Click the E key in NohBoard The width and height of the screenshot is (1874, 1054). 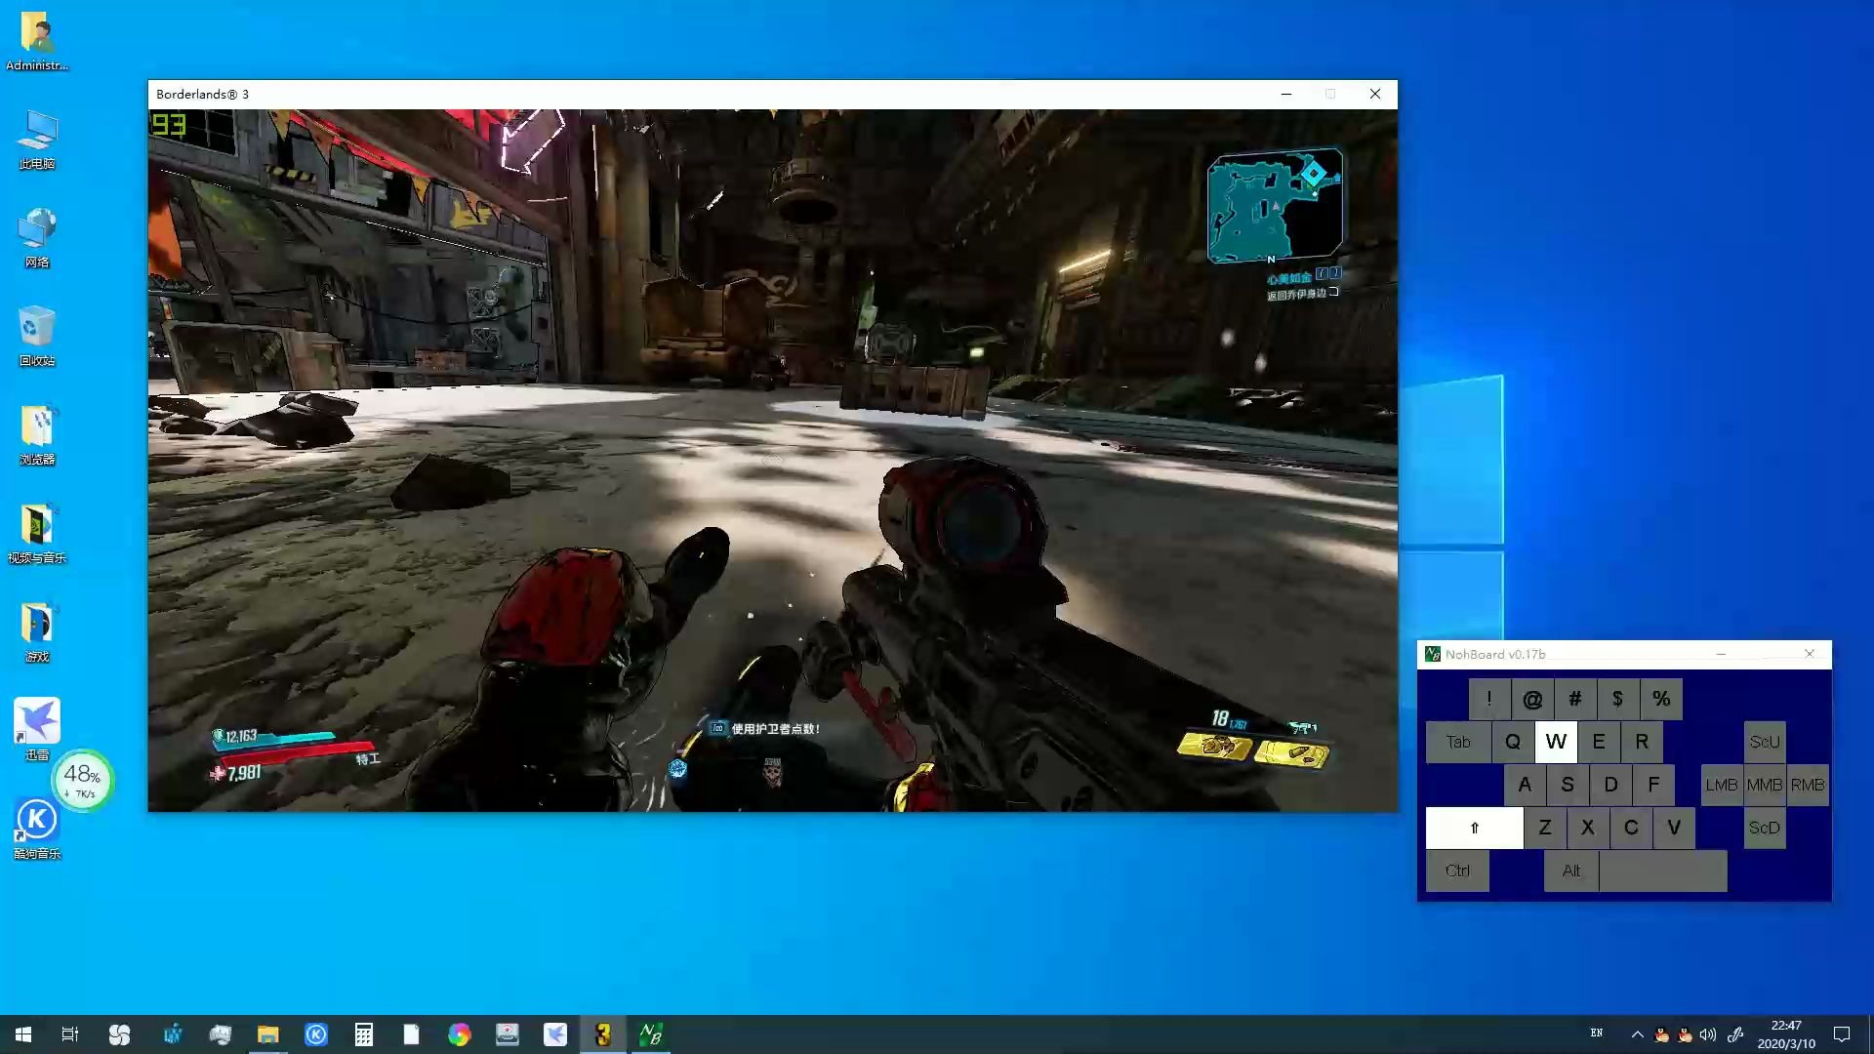1599,742
